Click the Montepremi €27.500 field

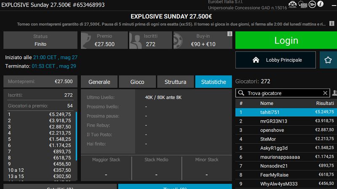pyautogui.click(x=40, y=81)
